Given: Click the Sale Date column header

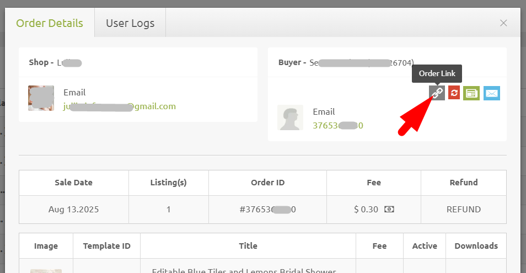Looking at the screenshot, I should pos(74,183).
